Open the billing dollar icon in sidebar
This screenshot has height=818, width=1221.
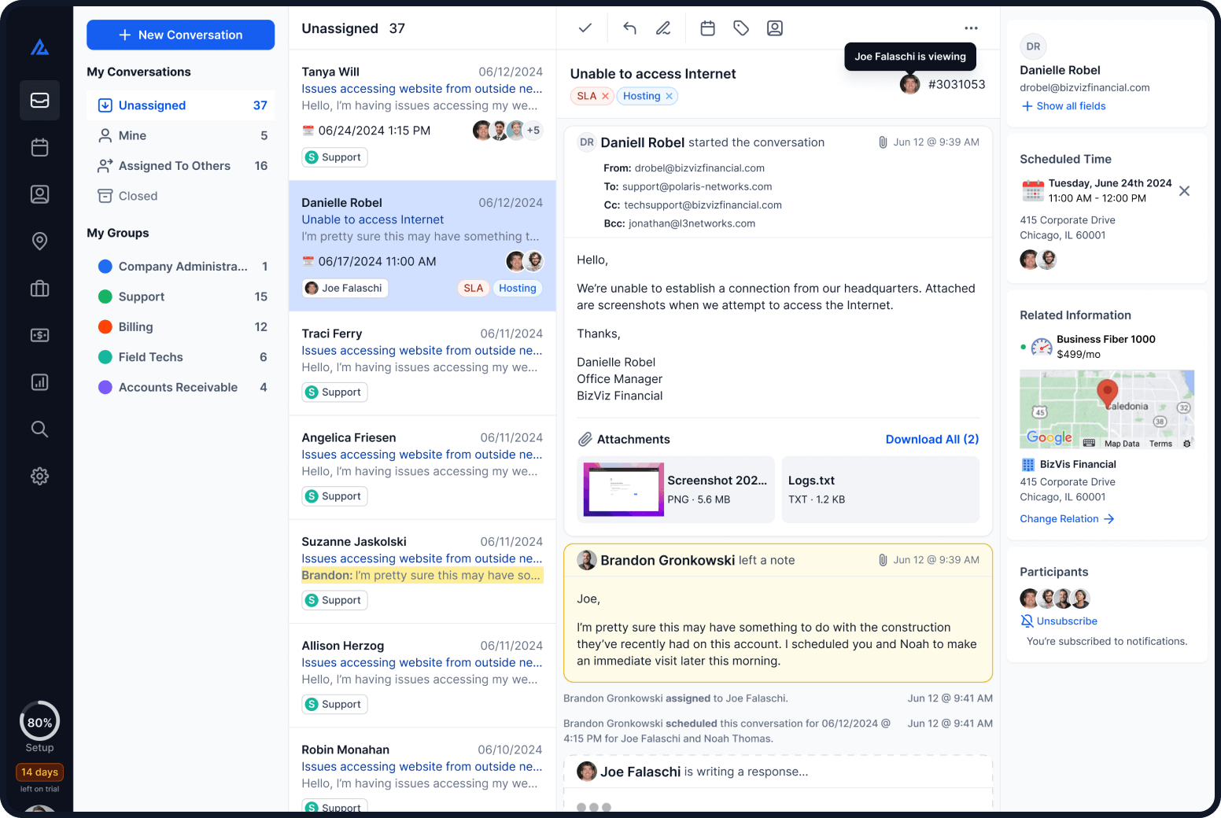pos(39,335)
